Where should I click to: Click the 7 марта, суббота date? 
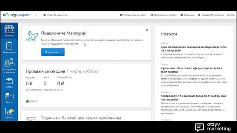point(82,71)
